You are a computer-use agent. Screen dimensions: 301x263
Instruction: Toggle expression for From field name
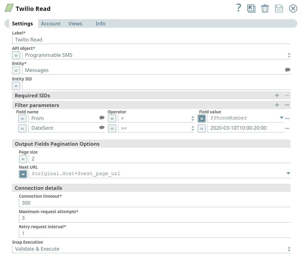tap(22, 119)
